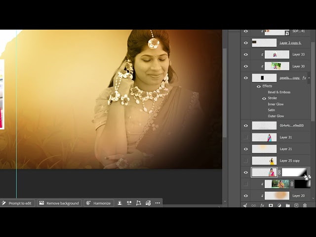
Task: Select the Effects label row
Action: (x=267, y=86)
